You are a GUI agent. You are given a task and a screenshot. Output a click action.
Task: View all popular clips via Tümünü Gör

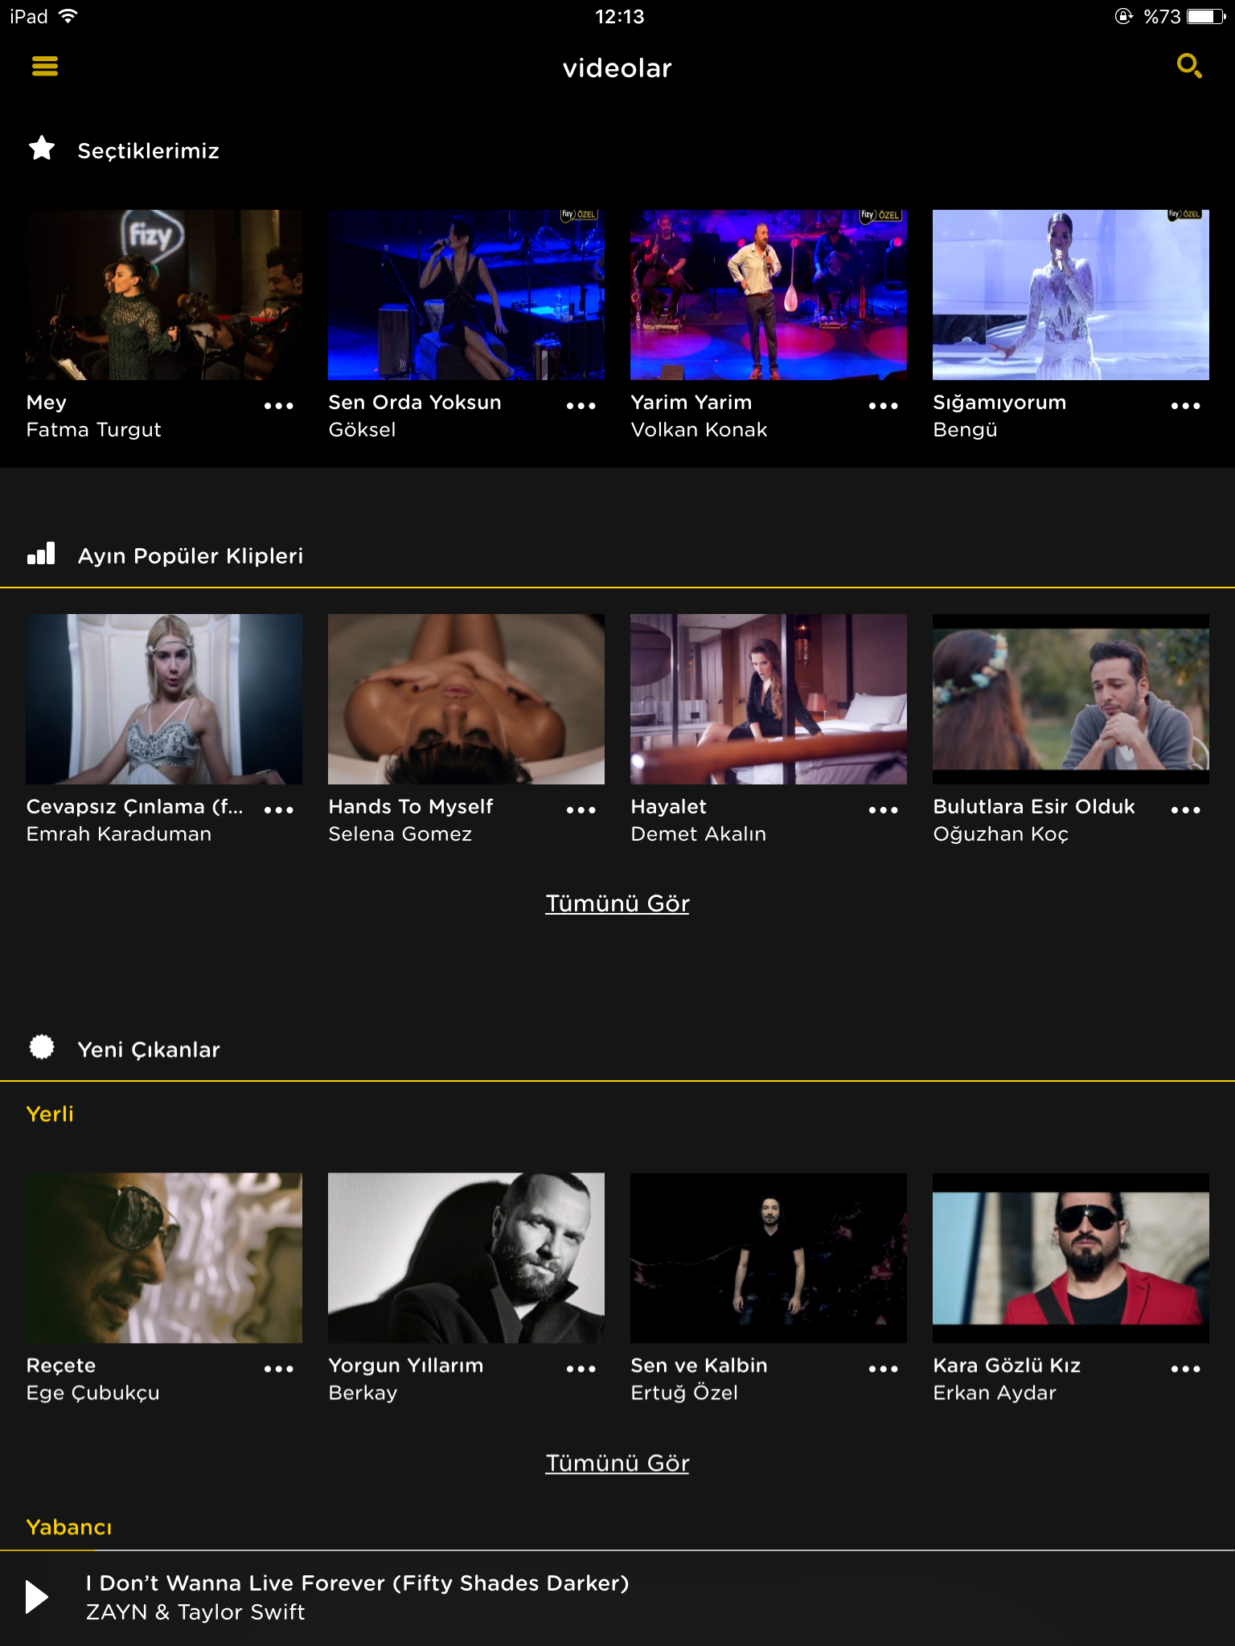point(617,903)
